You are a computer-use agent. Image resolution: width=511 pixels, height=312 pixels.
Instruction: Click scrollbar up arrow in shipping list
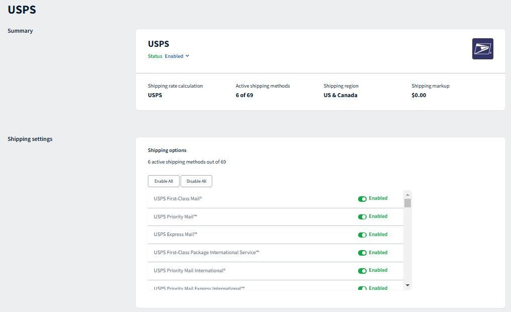click(407, 195)
